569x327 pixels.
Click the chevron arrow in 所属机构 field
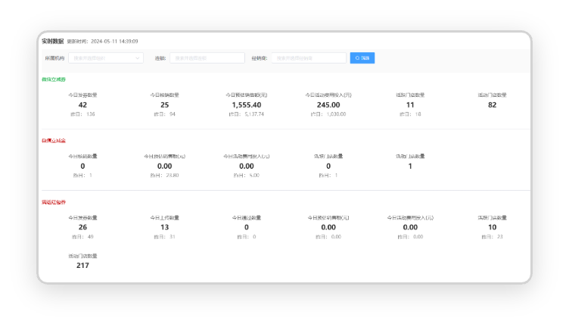pyautogui.click(x=138, y=58)
